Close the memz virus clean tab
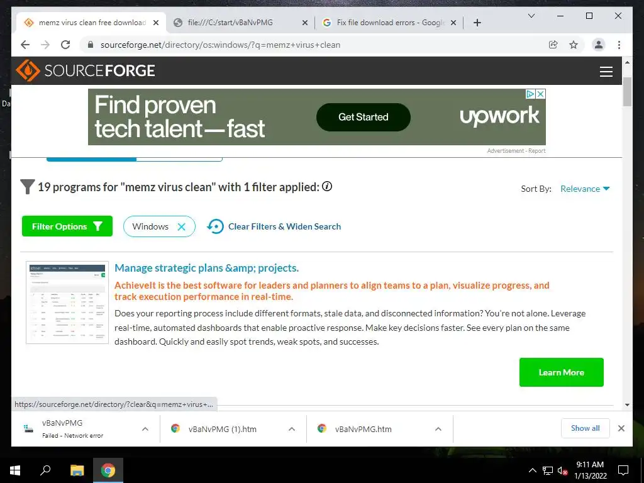 pyautogui.click(x=156, y=23)
